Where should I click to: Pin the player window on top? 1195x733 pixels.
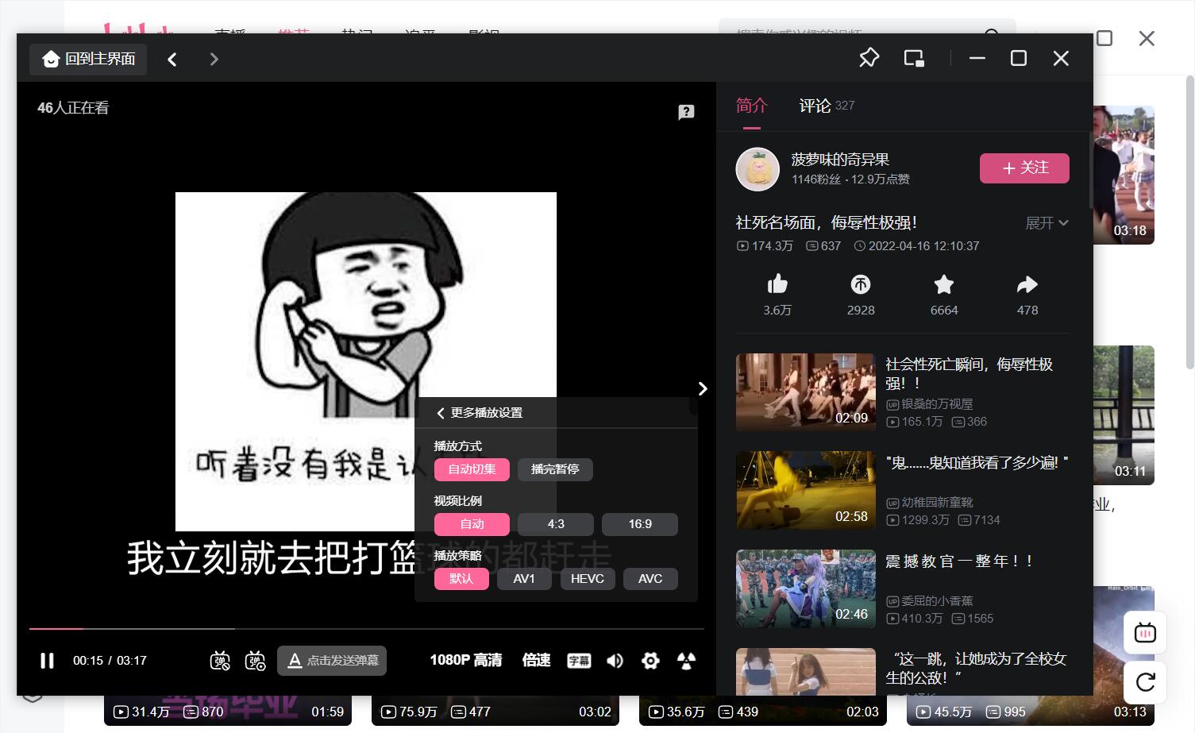point(869,58)
